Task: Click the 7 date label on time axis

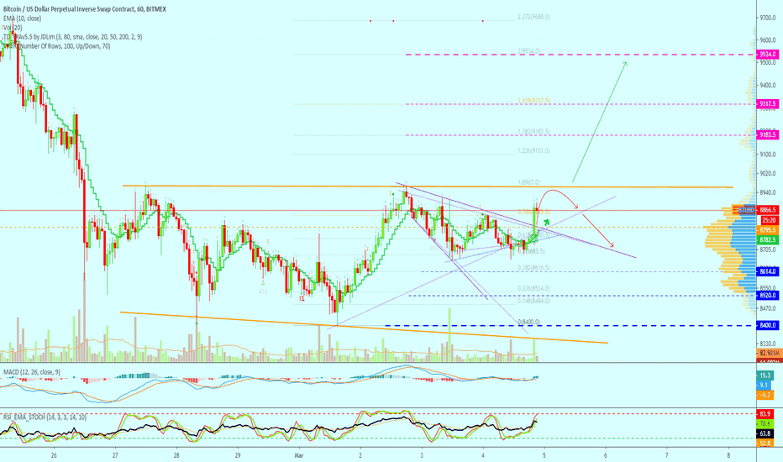Action: click(667, 455)
